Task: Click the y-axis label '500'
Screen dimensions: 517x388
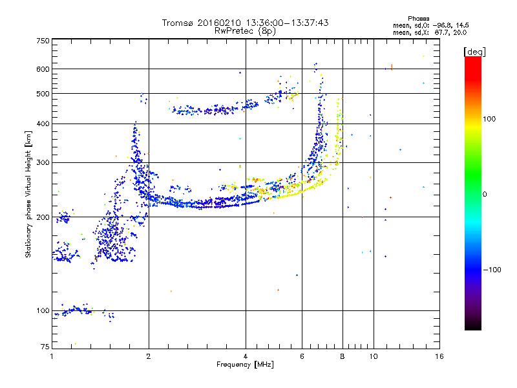Action: (x=43, y=94)
